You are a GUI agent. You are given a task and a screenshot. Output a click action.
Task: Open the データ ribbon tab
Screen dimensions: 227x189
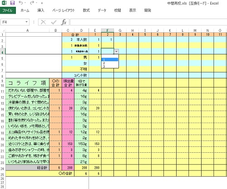tap(102, 10)
